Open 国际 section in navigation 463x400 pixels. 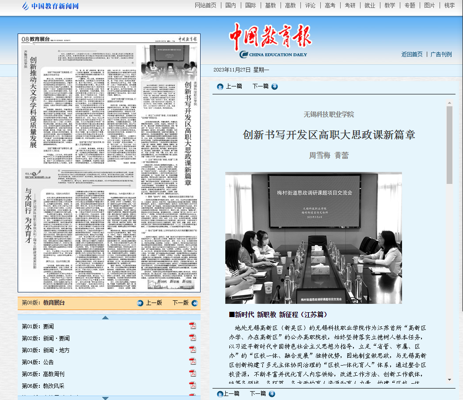[250, 5]
